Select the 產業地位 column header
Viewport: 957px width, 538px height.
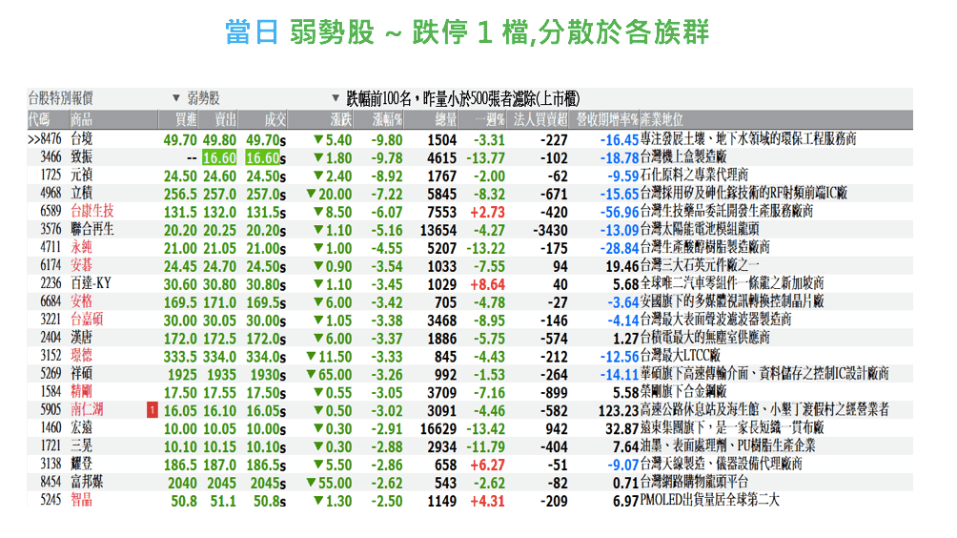[x=662, y=119]
